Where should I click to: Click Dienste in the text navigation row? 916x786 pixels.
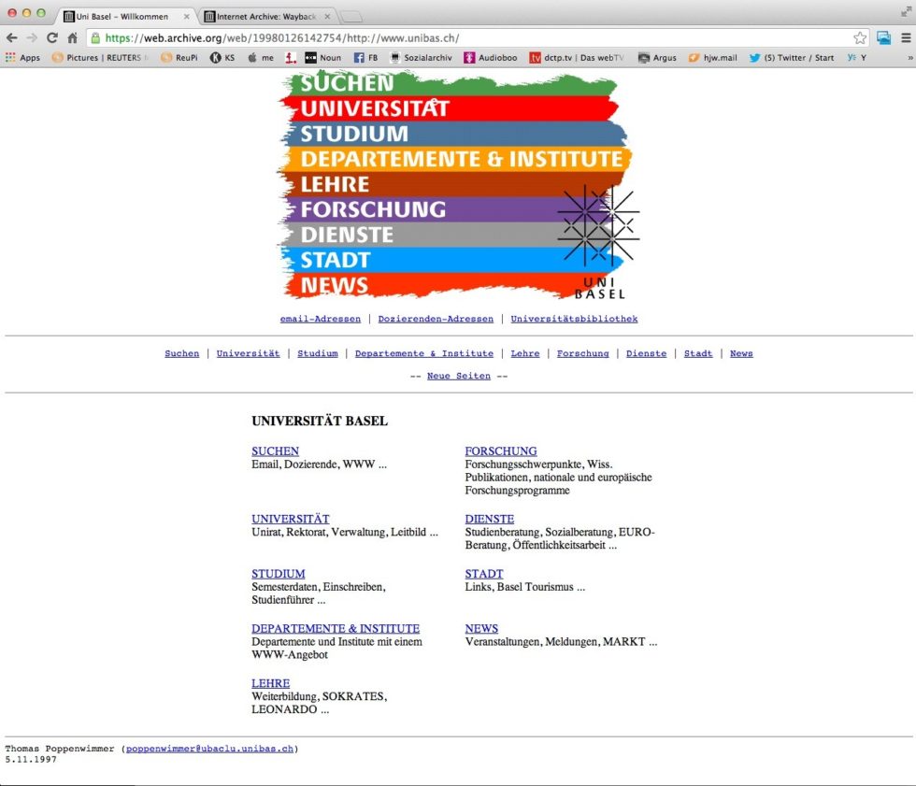pos(646,353)
